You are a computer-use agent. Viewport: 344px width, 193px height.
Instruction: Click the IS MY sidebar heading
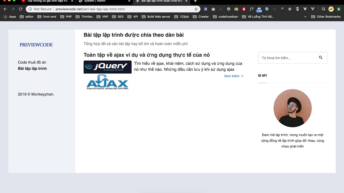tap(263, 76)
